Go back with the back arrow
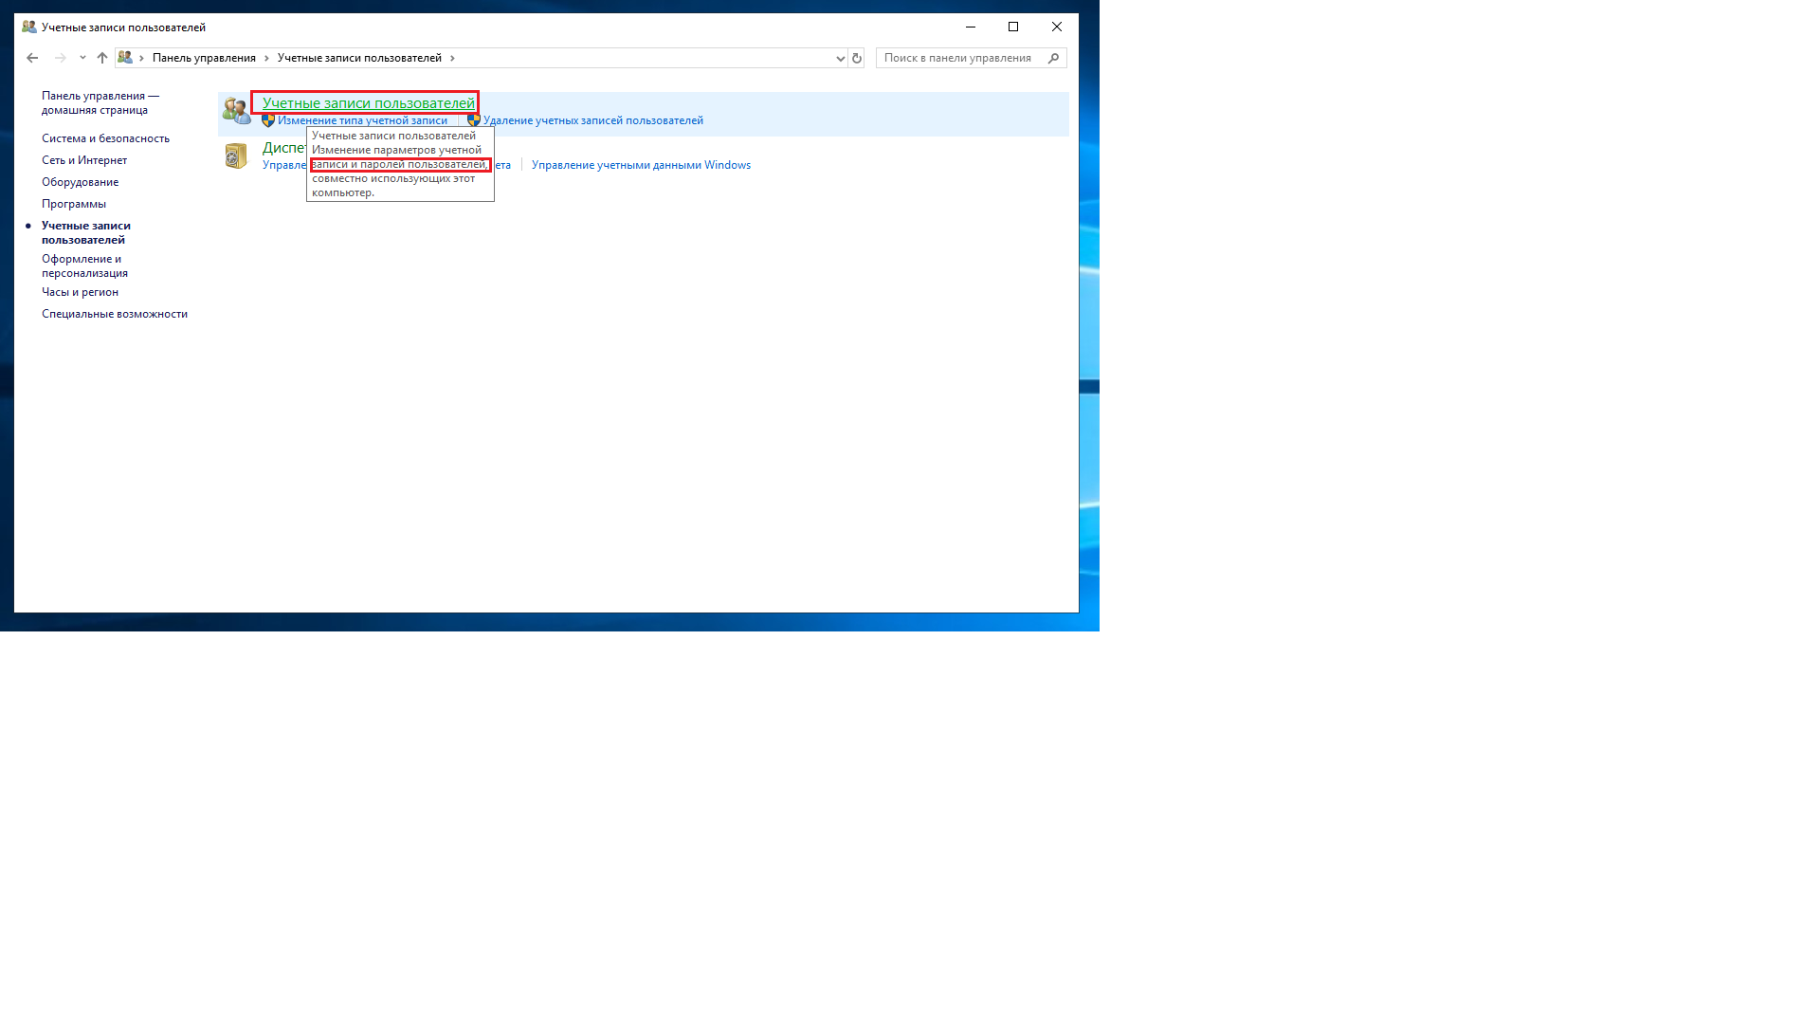 (32, 58)
